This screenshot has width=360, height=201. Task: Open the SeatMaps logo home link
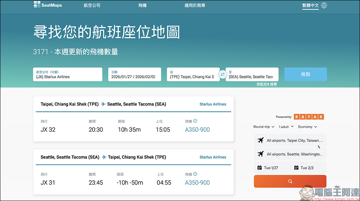click(x=48, y=5)
